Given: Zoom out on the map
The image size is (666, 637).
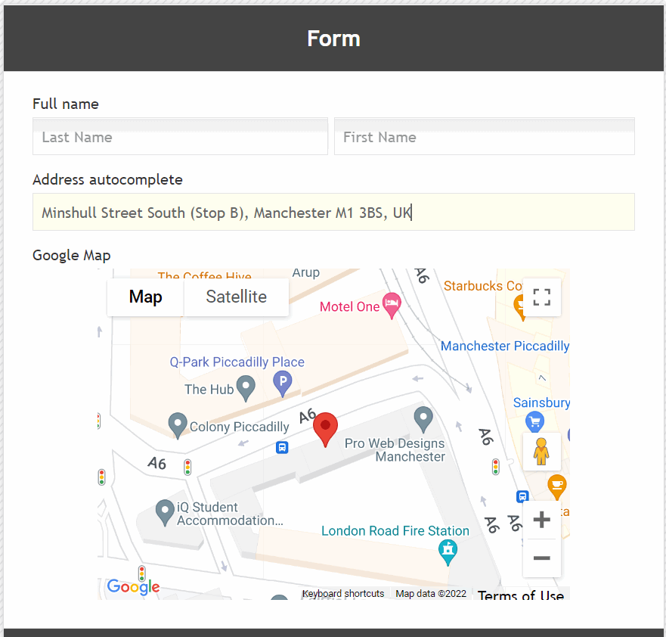Looking at the screenshot, I should pyautogui.click(x=541, y=559).
